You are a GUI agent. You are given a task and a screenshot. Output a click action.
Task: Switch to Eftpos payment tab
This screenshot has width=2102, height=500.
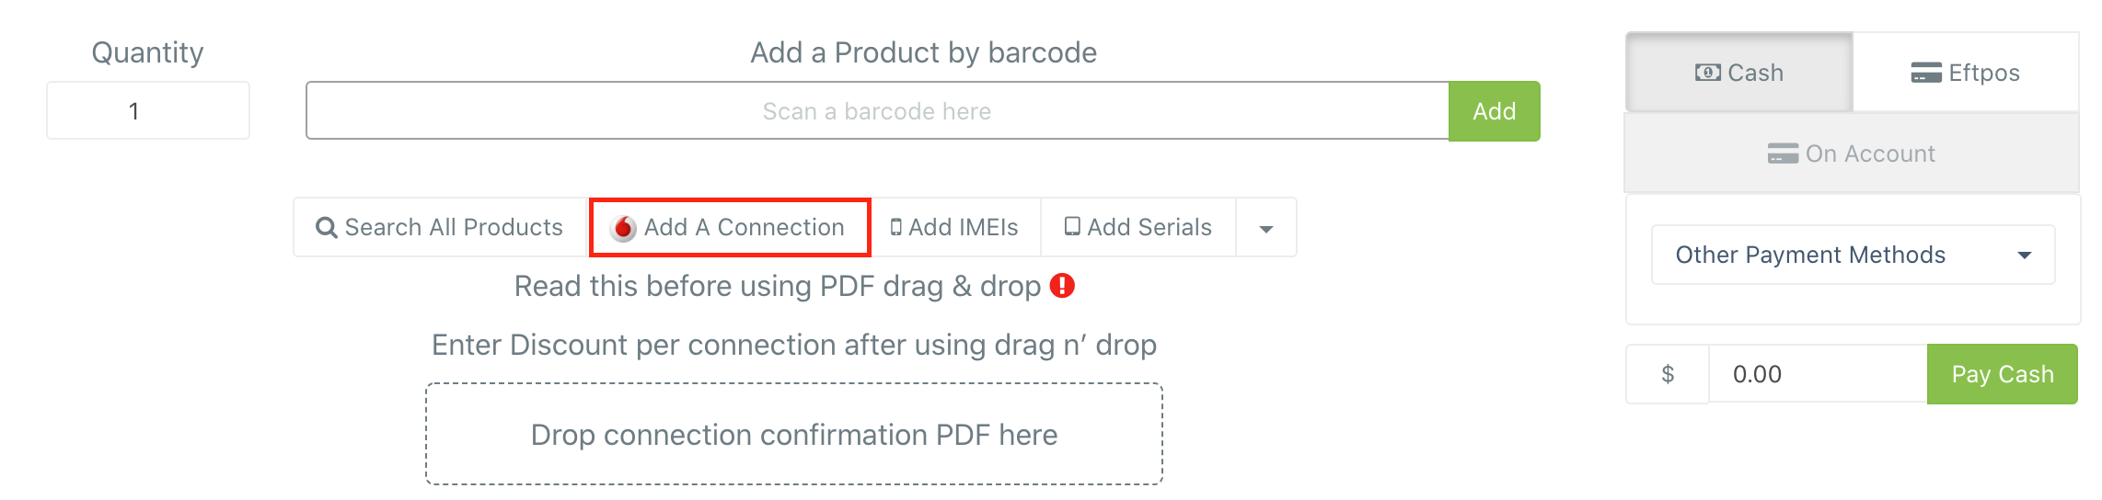click(1966, 73)
